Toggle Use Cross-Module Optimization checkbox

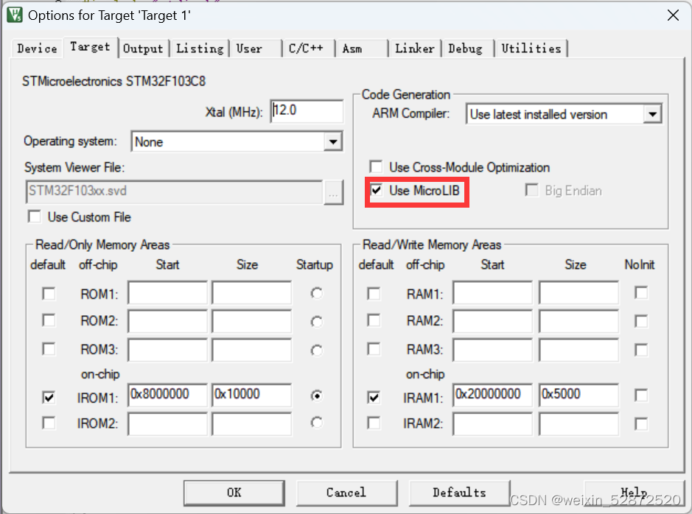point(376,167)
